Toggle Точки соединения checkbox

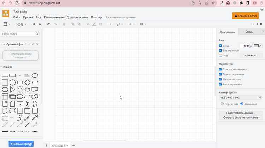tap(220, 74)
